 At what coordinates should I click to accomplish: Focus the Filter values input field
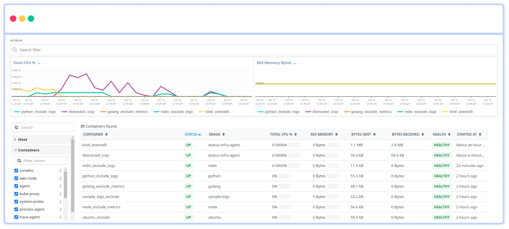coord(43,161)
